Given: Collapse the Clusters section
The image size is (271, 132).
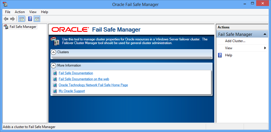Looking at the screenshot, I should click(x=54, y=52).
